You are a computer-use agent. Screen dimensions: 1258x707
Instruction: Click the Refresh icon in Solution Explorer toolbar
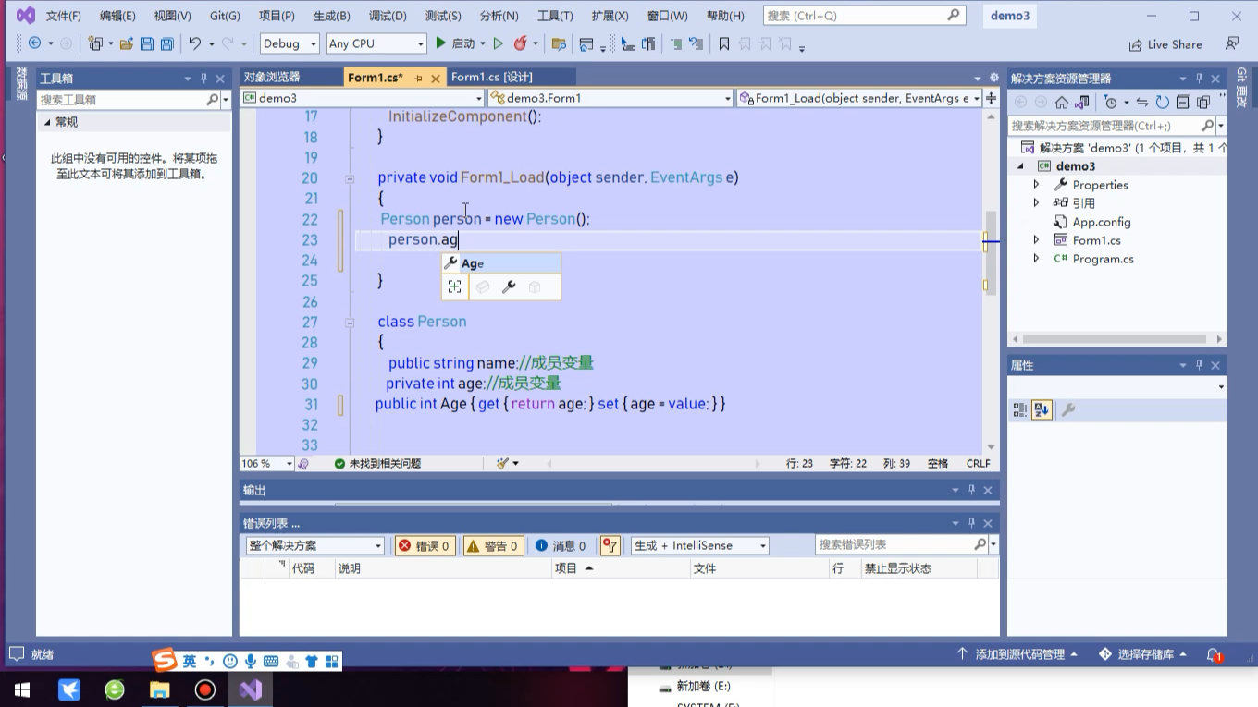point(1163,102)
